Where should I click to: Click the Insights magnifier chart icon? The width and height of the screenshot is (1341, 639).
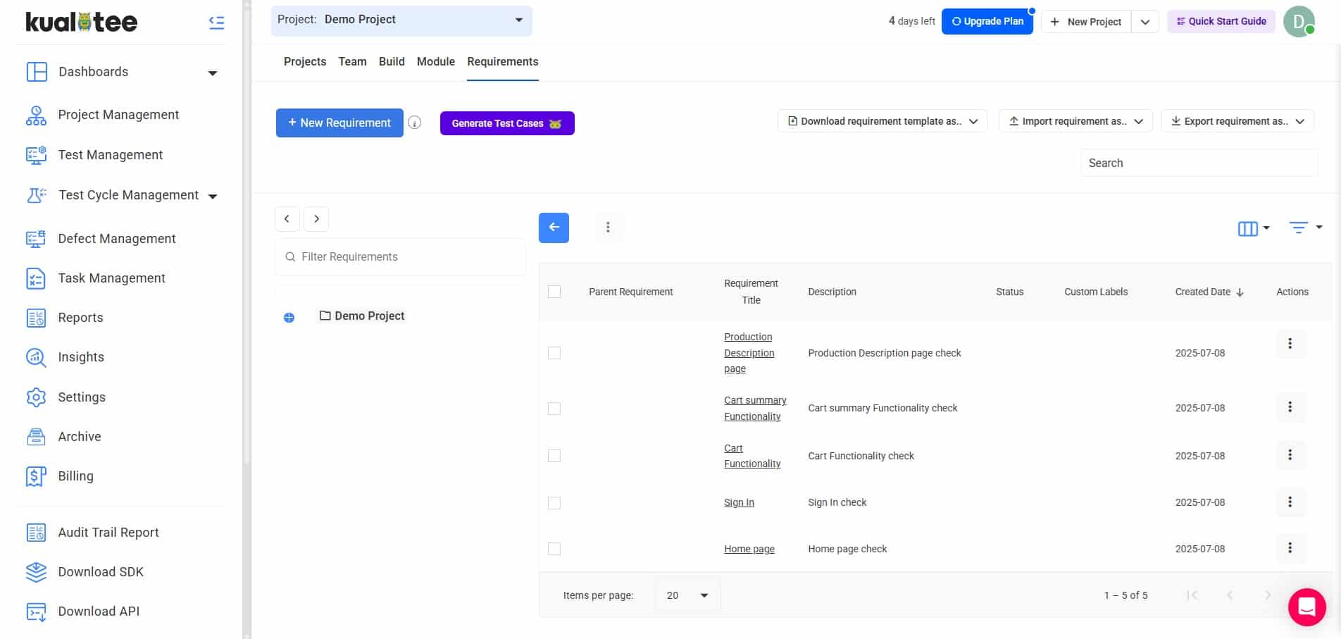point(36,357)
